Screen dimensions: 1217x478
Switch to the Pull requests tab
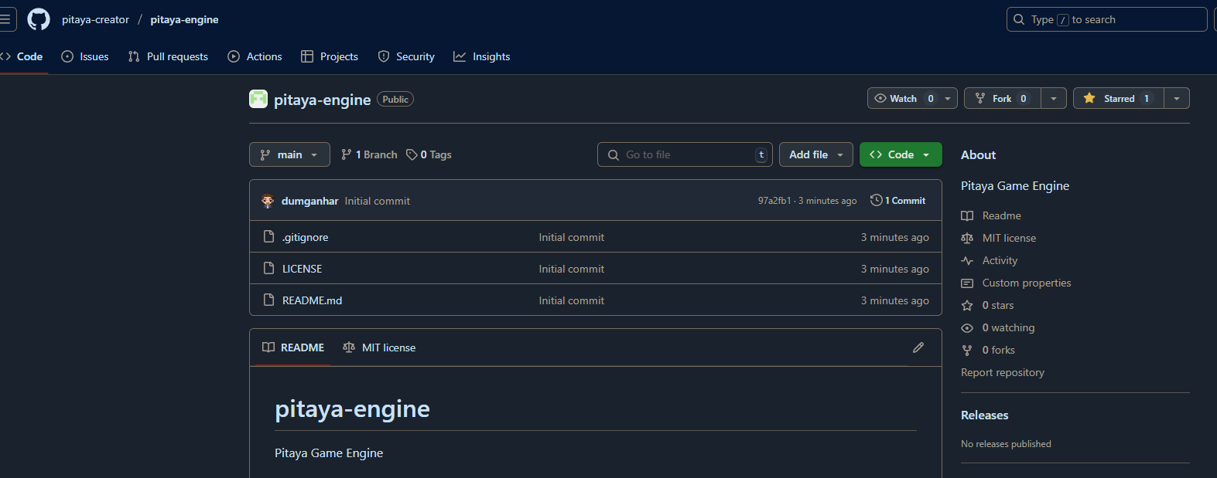click(x=168, y=56)
